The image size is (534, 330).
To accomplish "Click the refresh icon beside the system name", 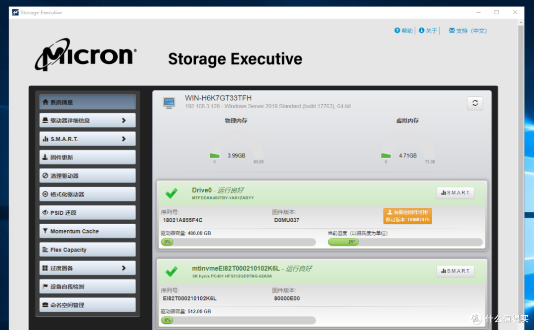I will point(475,103).
